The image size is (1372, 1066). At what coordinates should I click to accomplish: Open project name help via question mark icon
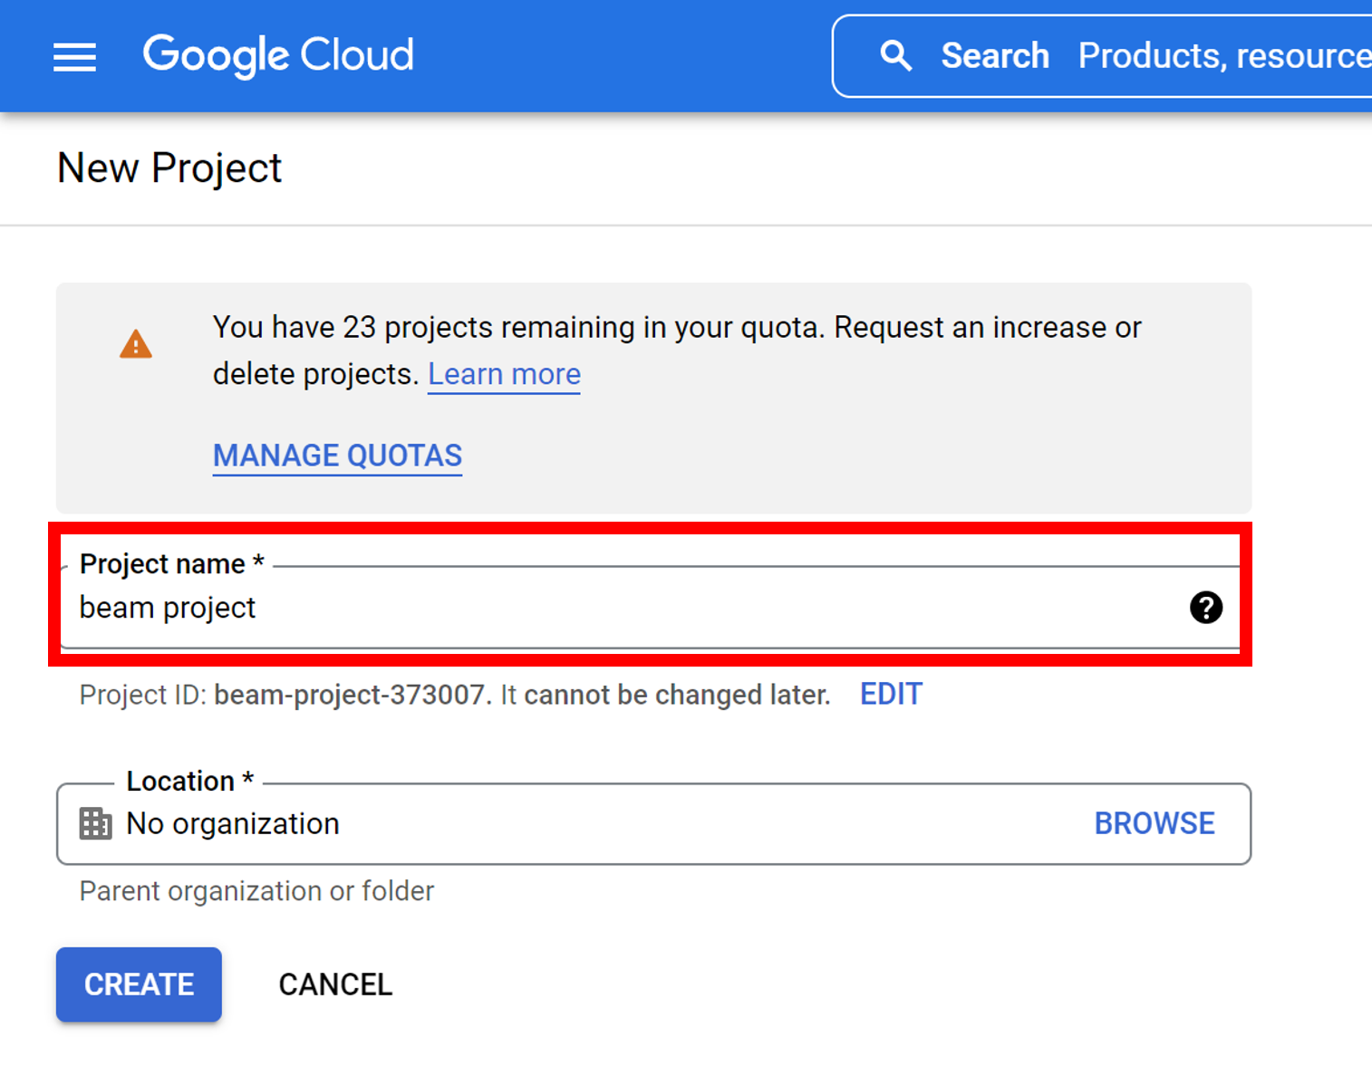[1206, 608]
